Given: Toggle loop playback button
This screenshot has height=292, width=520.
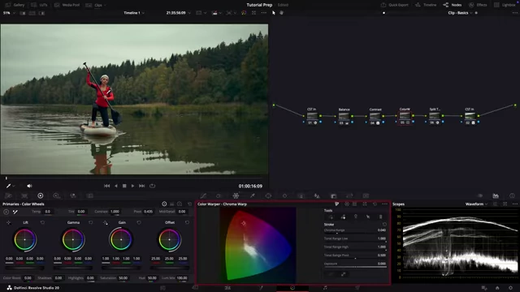Looking at the screenshot, I should coord(152,186).
